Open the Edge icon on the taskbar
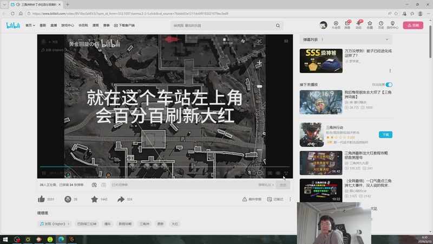The height and width of the screenshot is (244, 433). (x=61, y=239)
